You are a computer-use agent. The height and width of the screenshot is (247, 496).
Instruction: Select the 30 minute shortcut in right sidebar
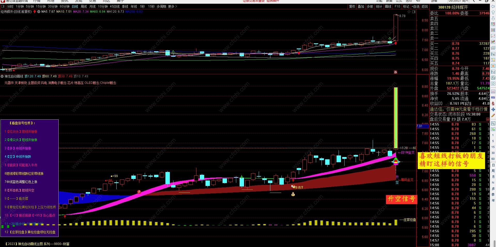coord(493,153)
